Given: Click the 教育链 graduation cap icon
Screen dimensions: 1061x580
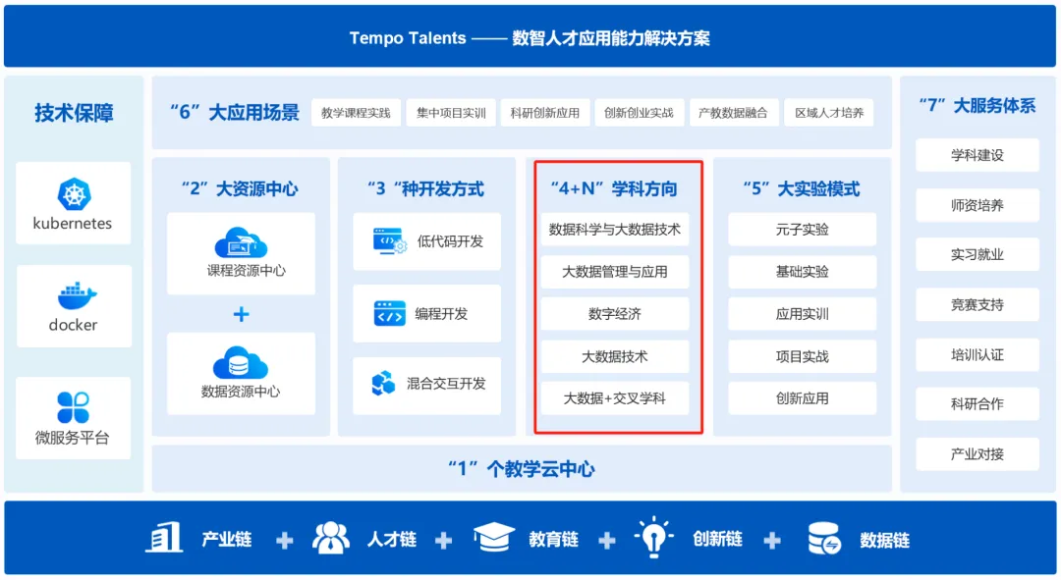Looking at the screenshot, I should click(494, 538).
